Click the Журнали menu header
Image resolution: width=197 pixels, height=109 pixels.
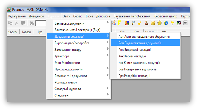pyautogui.click(x=53, y=16)
